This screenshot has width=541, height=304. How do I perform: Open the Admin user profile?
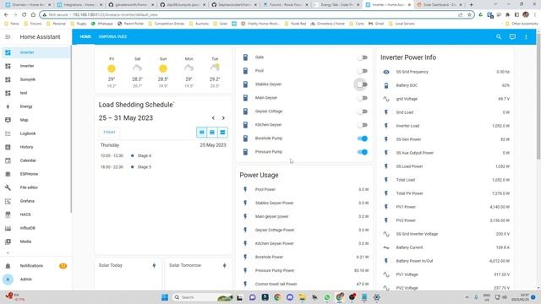(x=36, y=280)
